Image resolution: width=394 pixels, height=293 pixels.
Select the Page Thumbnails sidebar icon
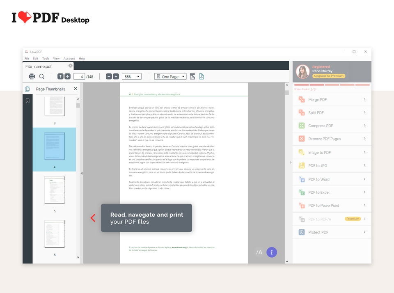[27, 89]
